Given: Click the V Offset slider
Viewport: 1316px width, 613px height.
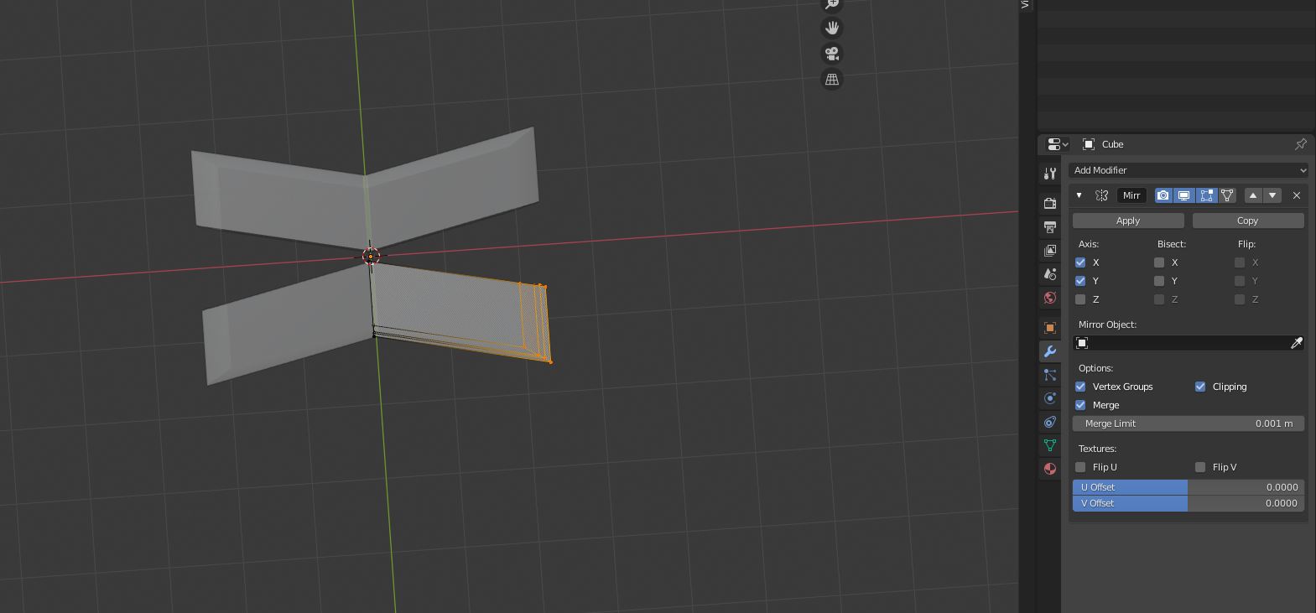Looking at the screenshot, I should coord(1189,503).
